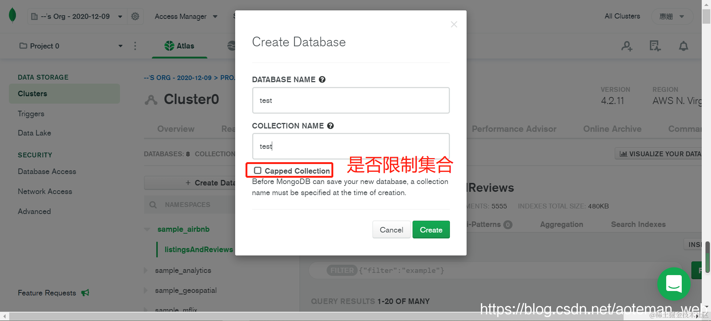The height and width of the screenshot is (321, 711).
Task: Click the Cancel button
Action: click(x=391, y=230)
